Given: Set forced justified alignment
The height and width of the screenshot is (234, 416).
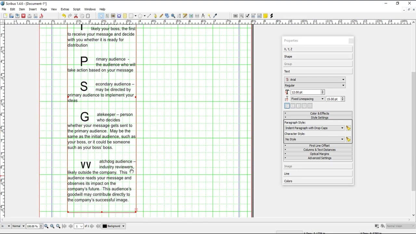Looking at the screenshot, I should click(310, 106).
